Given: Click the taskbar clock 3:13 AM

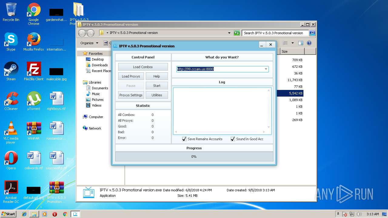Looking at the screenshot, I should click(x=373, y=214).
